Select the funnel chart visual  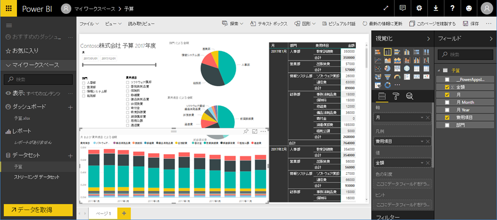[387, 77]
